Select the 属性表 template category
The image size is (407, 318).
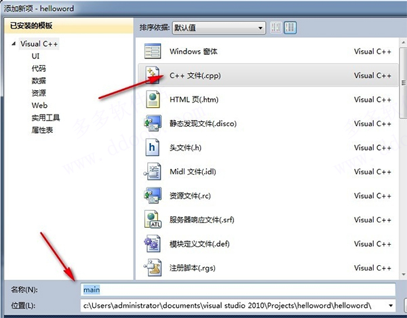tap(42, 130)
